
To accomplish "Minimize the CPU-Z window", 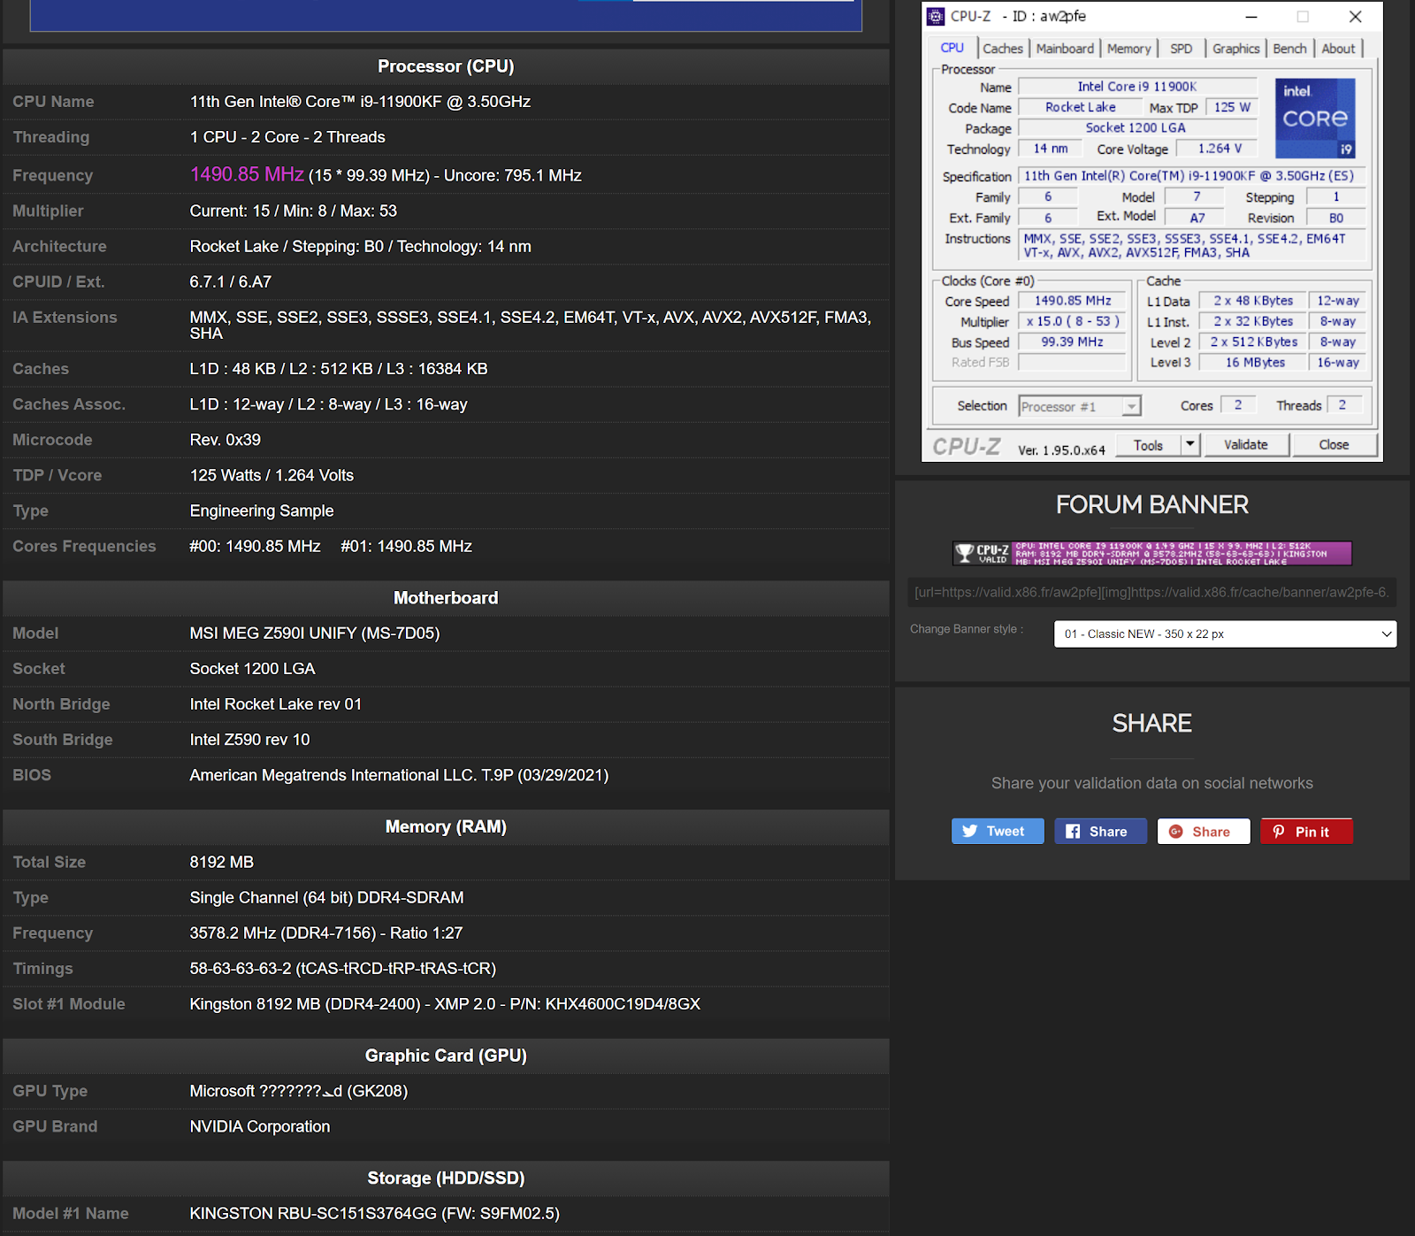I will tap(1251, 16).
